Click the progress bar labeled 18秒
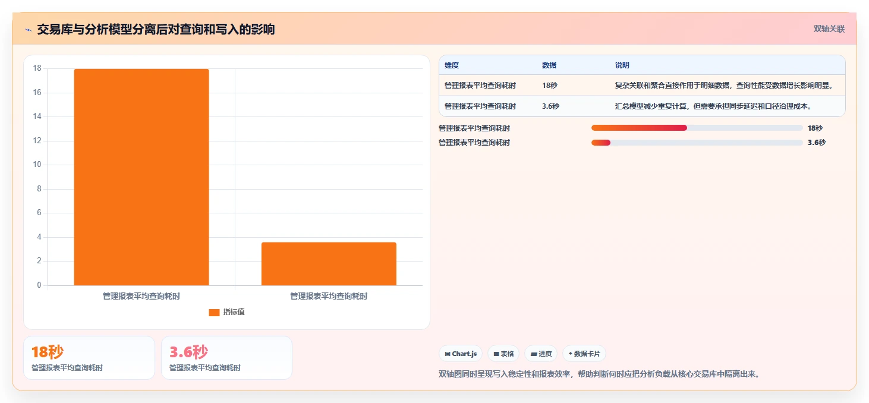Viewport: 869px width, 403px height. point(697,128)
